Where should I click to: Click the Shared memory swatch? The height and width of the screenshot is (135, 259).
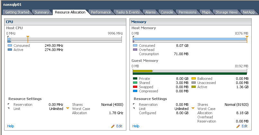[135, 83]
